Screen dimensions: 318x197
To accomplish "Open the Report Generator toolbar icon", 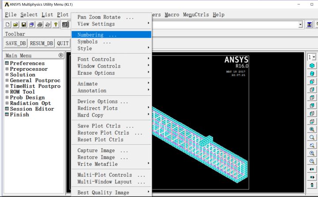I will 48,25.
